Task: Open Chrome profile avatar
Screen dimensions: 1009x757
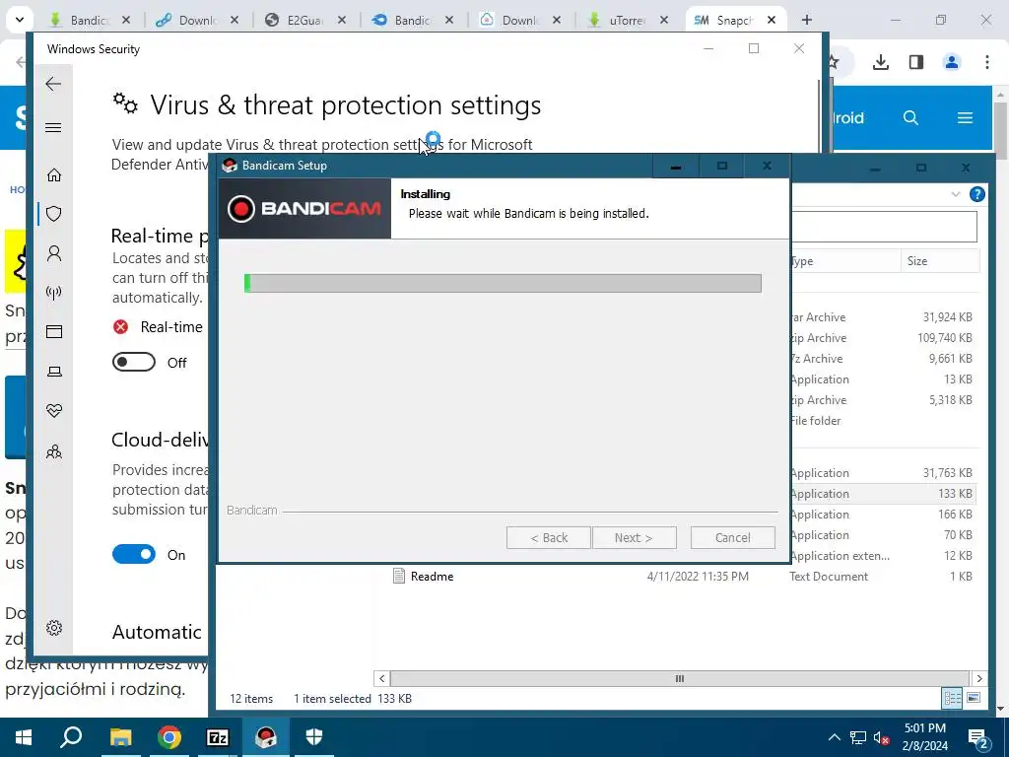Action: 952,62
